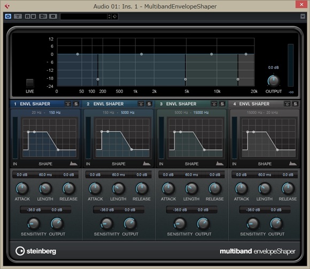Click the preset up/down stepper arrows
310x269 pixels.
[x=110, y=17]
